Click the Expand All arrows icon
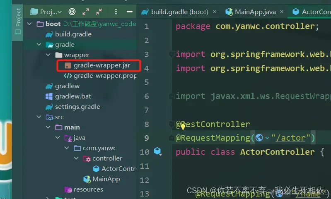 coord(85,12)
